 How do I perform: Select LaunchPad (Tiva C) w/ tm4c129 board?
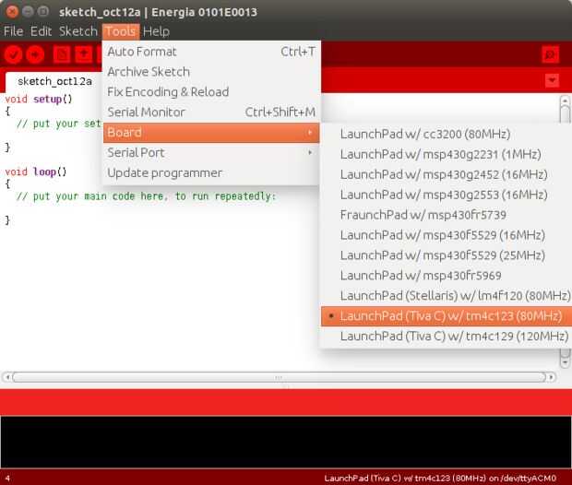tap(447, 337)
